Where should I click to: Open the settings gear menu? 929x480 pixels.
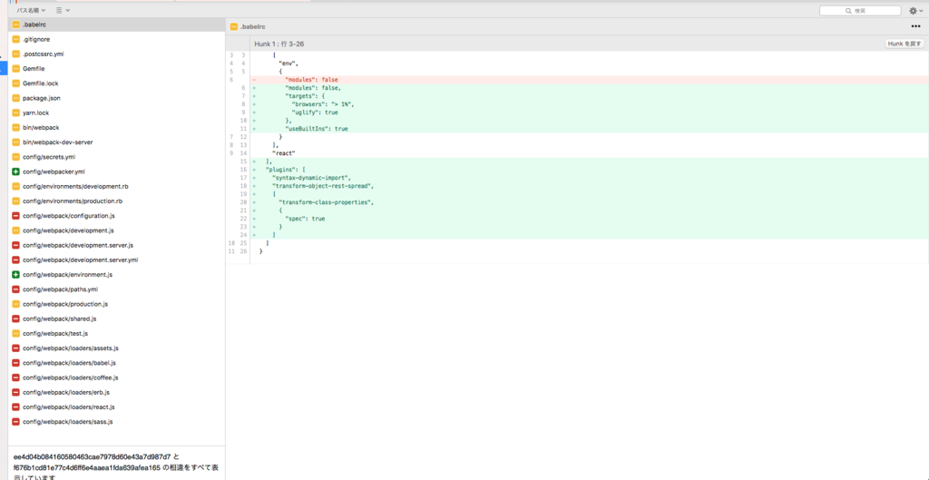pyautogui.click(x=915, y=11)
